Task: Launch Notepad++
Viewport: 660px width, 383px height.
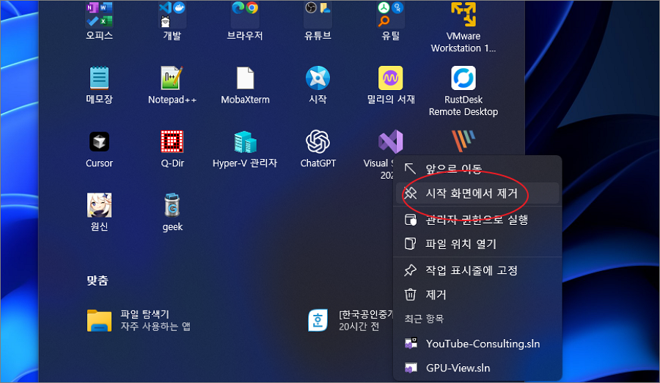Action: pos(172,85)
